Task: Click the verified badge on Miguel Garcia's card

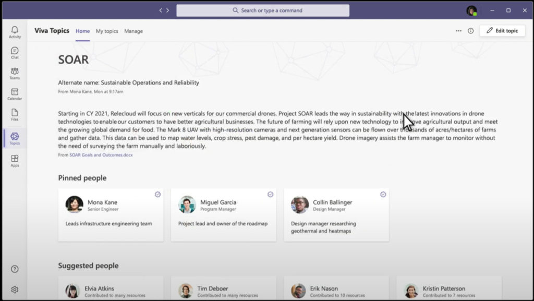Action: pyautogui.click(x=271, y=195)
